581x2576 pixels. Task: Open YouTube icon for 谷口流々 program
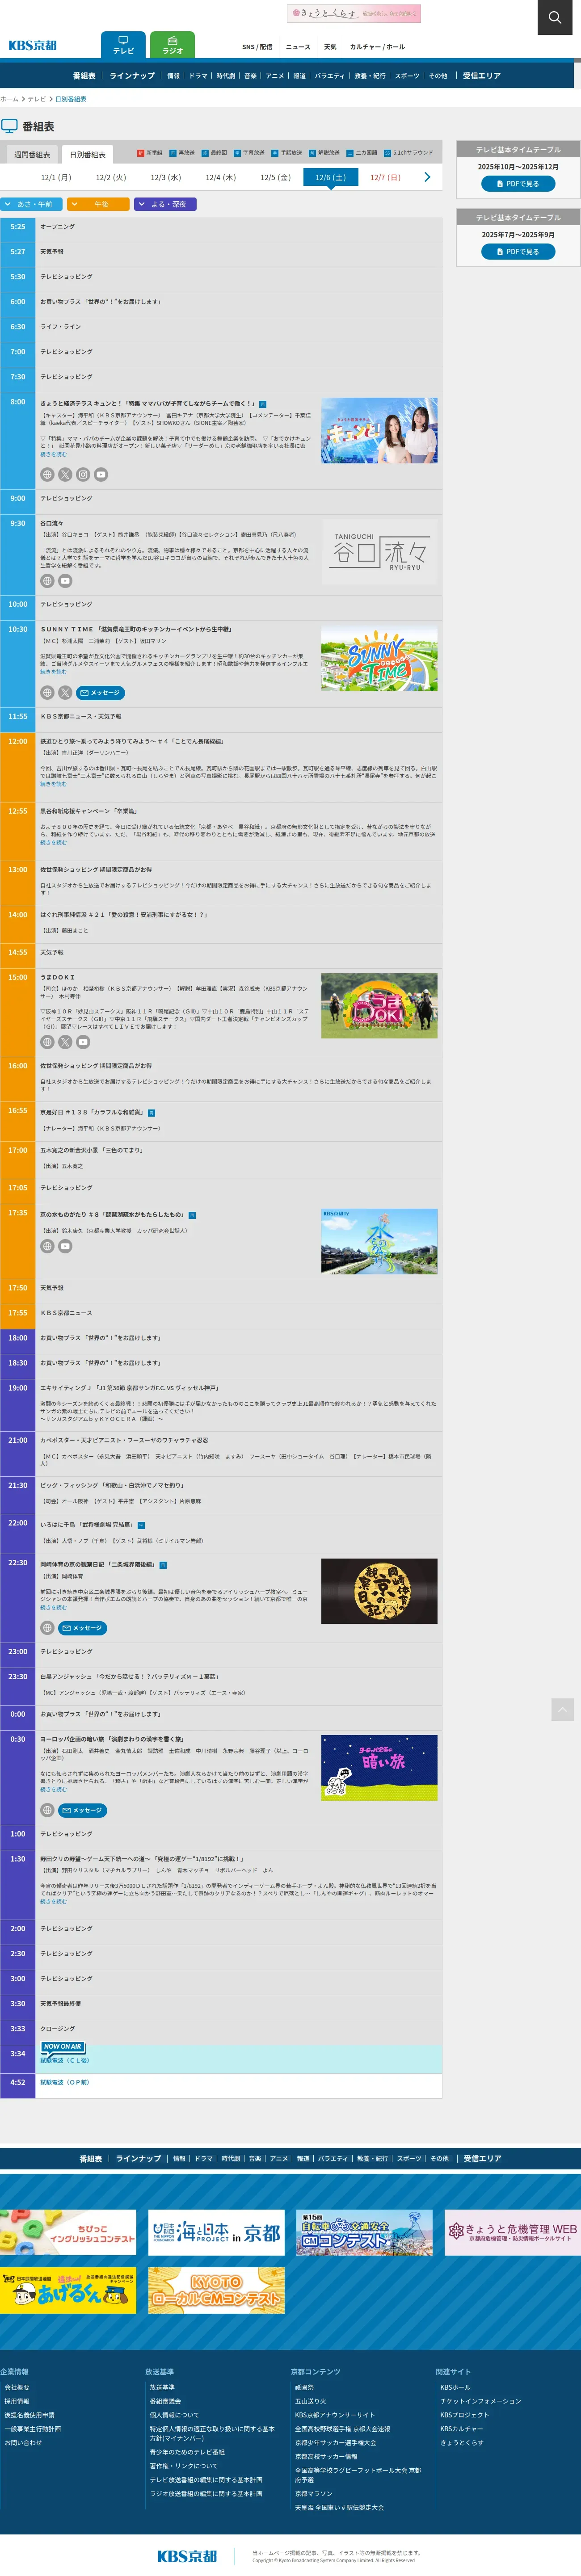click(65, 581)
